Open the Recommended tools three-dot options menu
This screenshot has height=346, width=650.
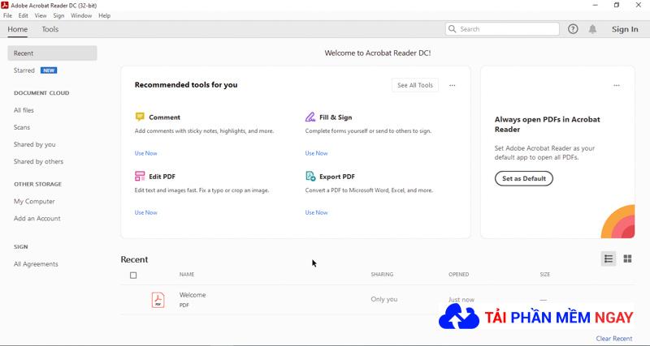tap(453, 86)
